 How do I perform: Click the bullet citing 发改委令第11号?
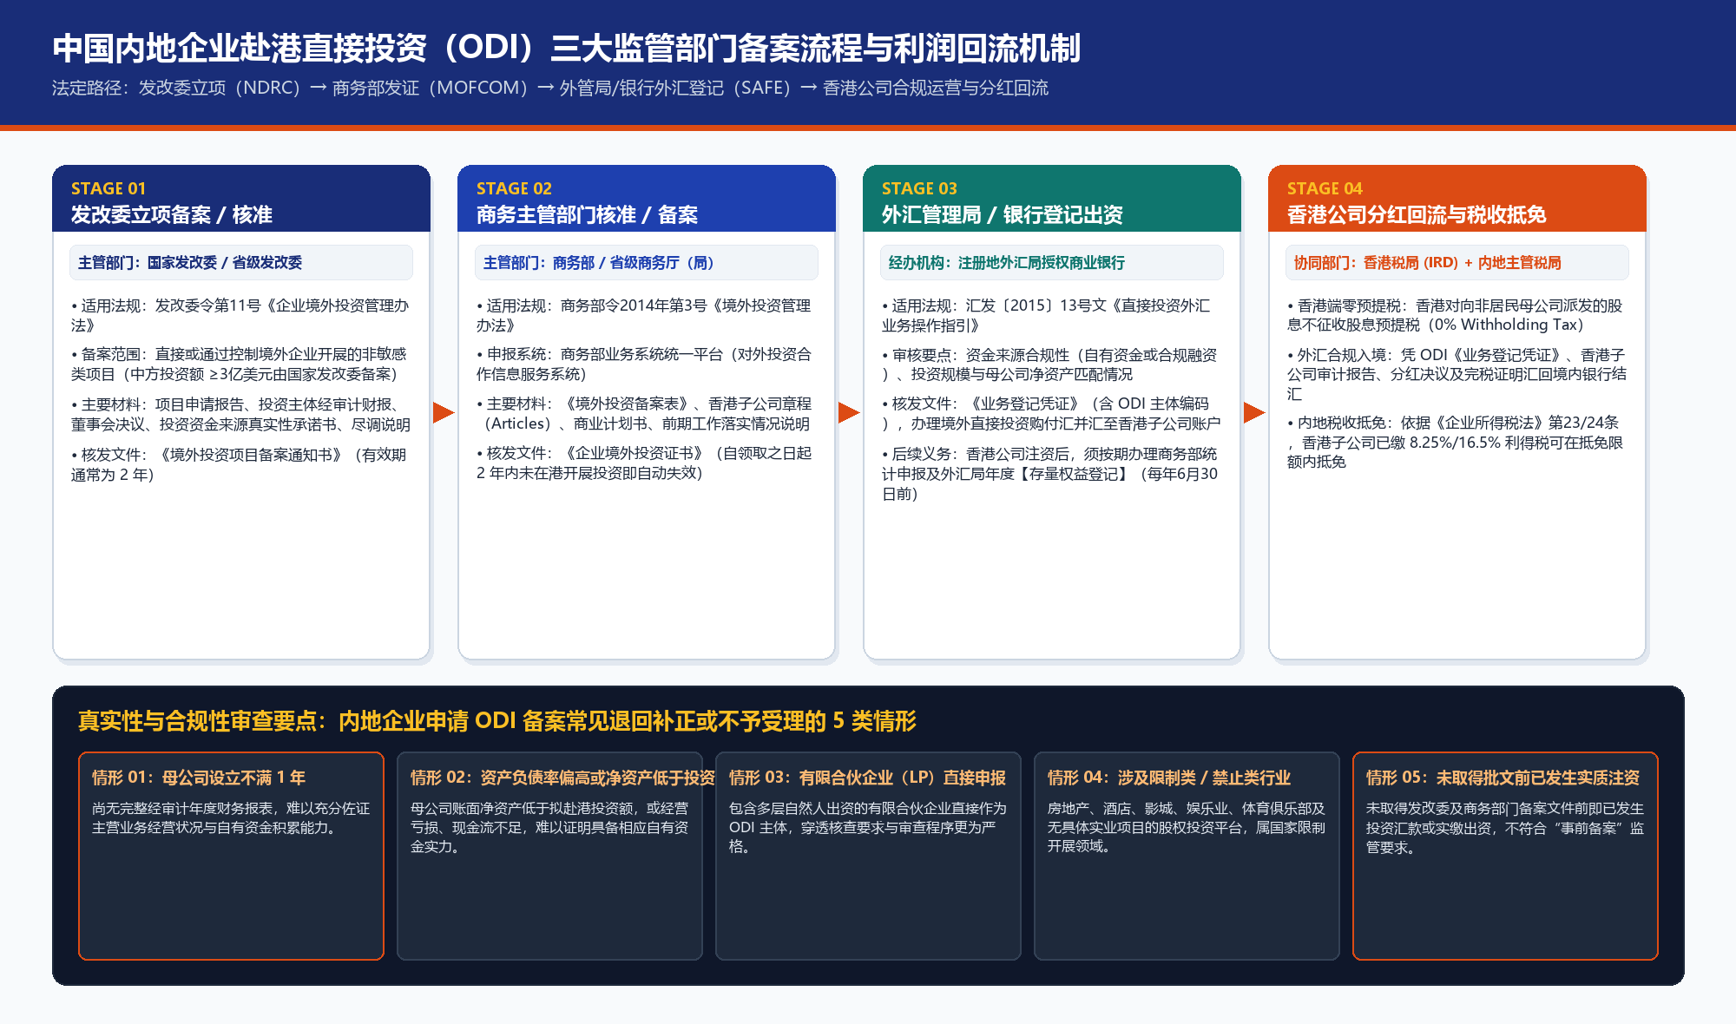240,315
